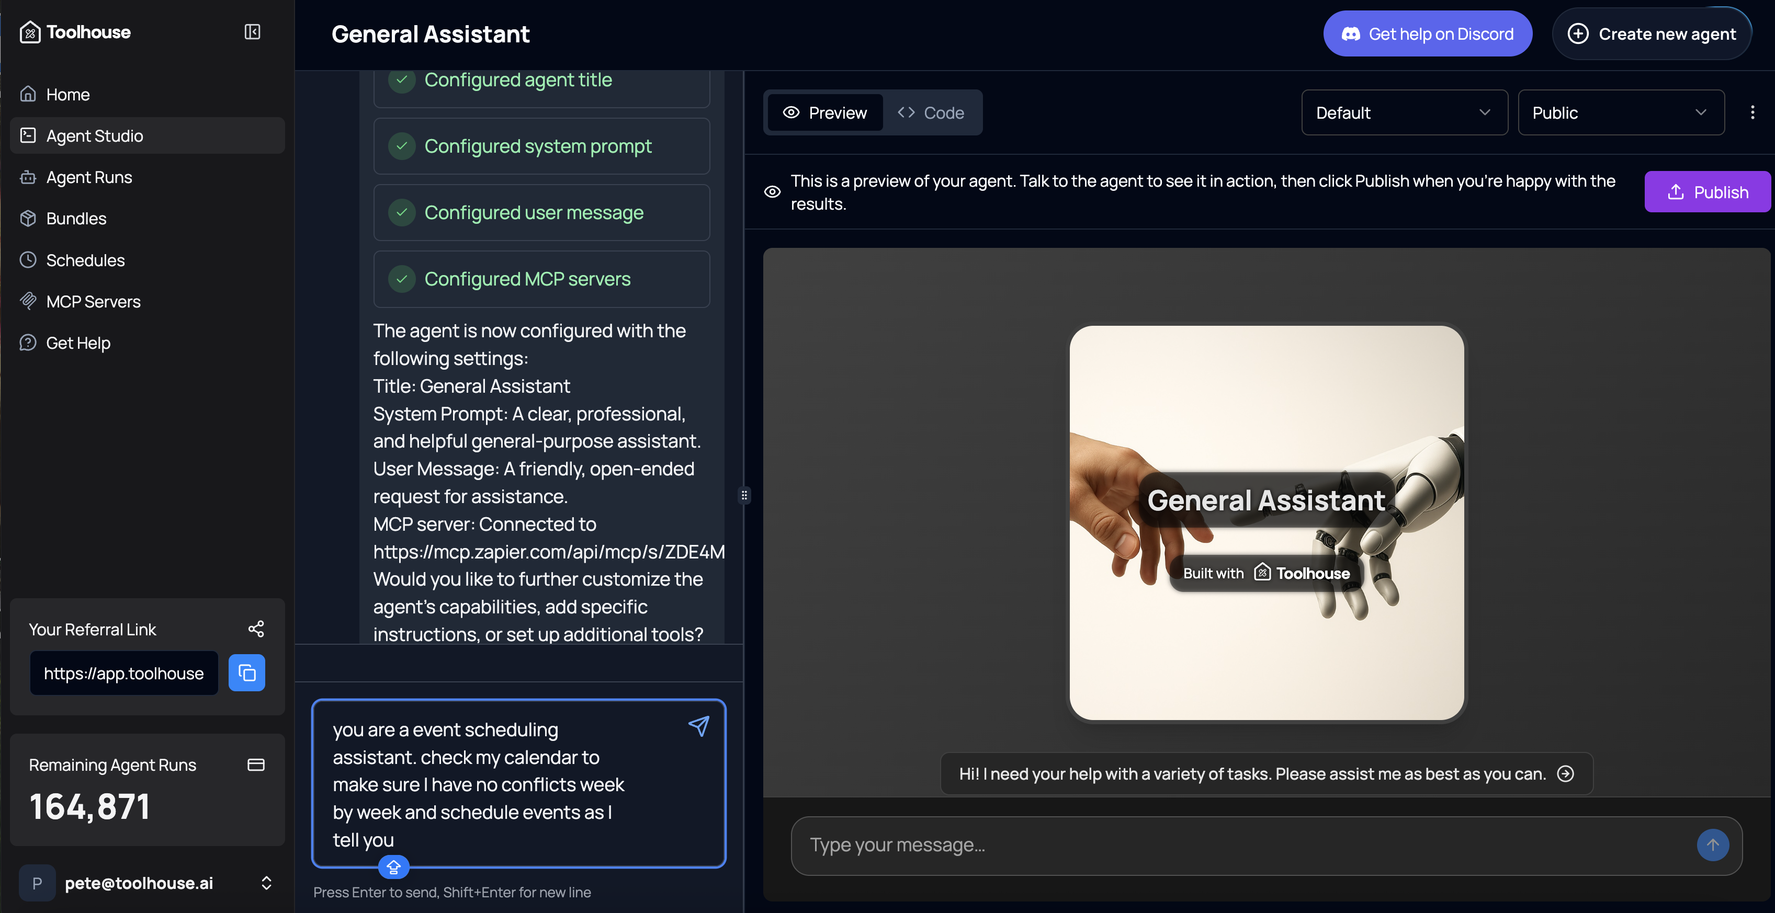The width and height of the screenshot is (1775, 913).
Task: Click the Publish button
Action: [1707, 192]
